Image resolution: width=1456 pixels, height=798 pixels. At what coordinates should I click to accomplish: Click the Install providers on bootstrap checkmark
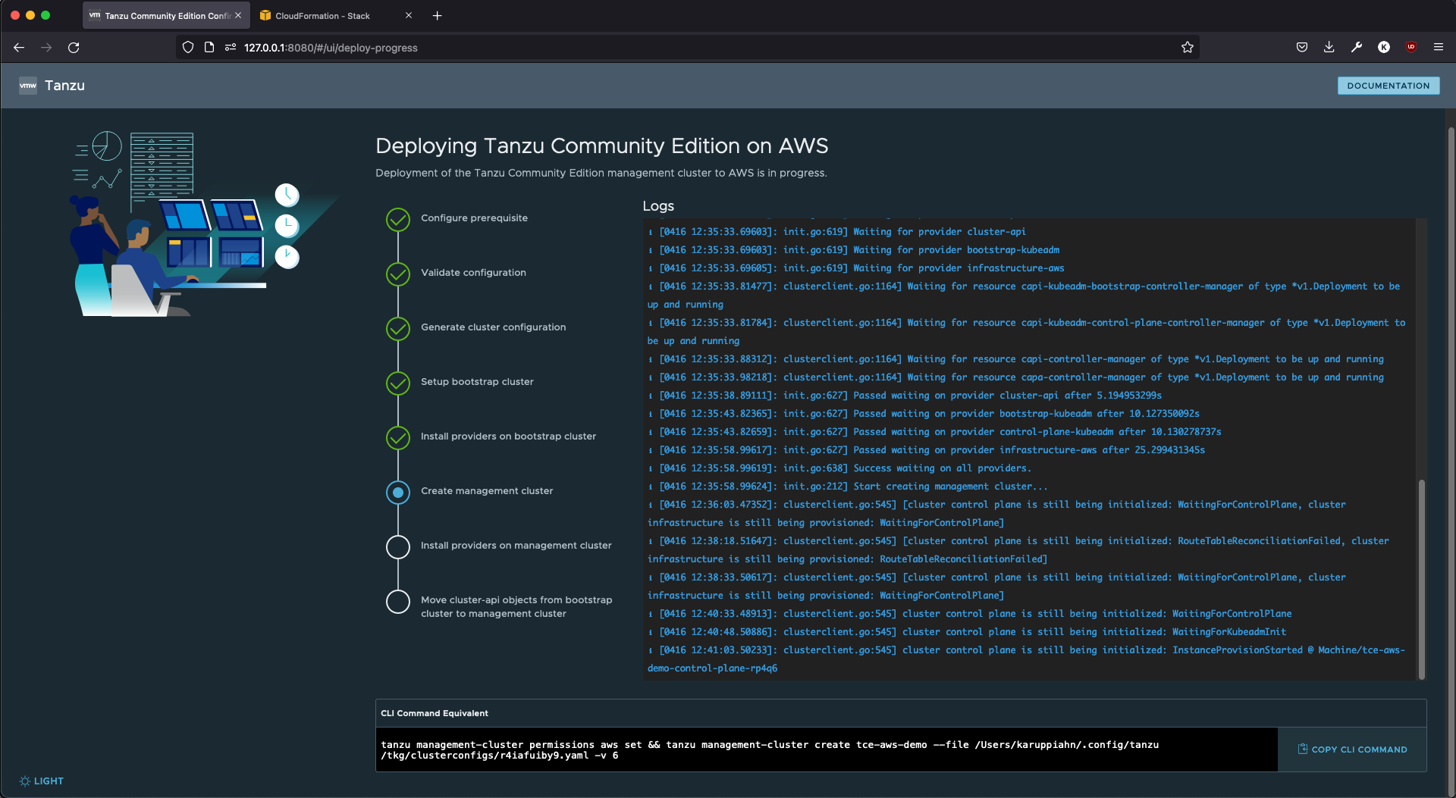pyautogui.click(x=398, y=437)
